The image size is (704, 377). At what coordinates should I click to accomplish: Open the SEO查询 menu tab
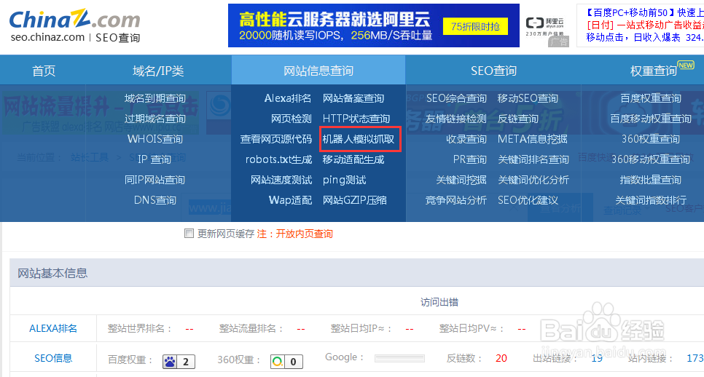click(493, 71)
